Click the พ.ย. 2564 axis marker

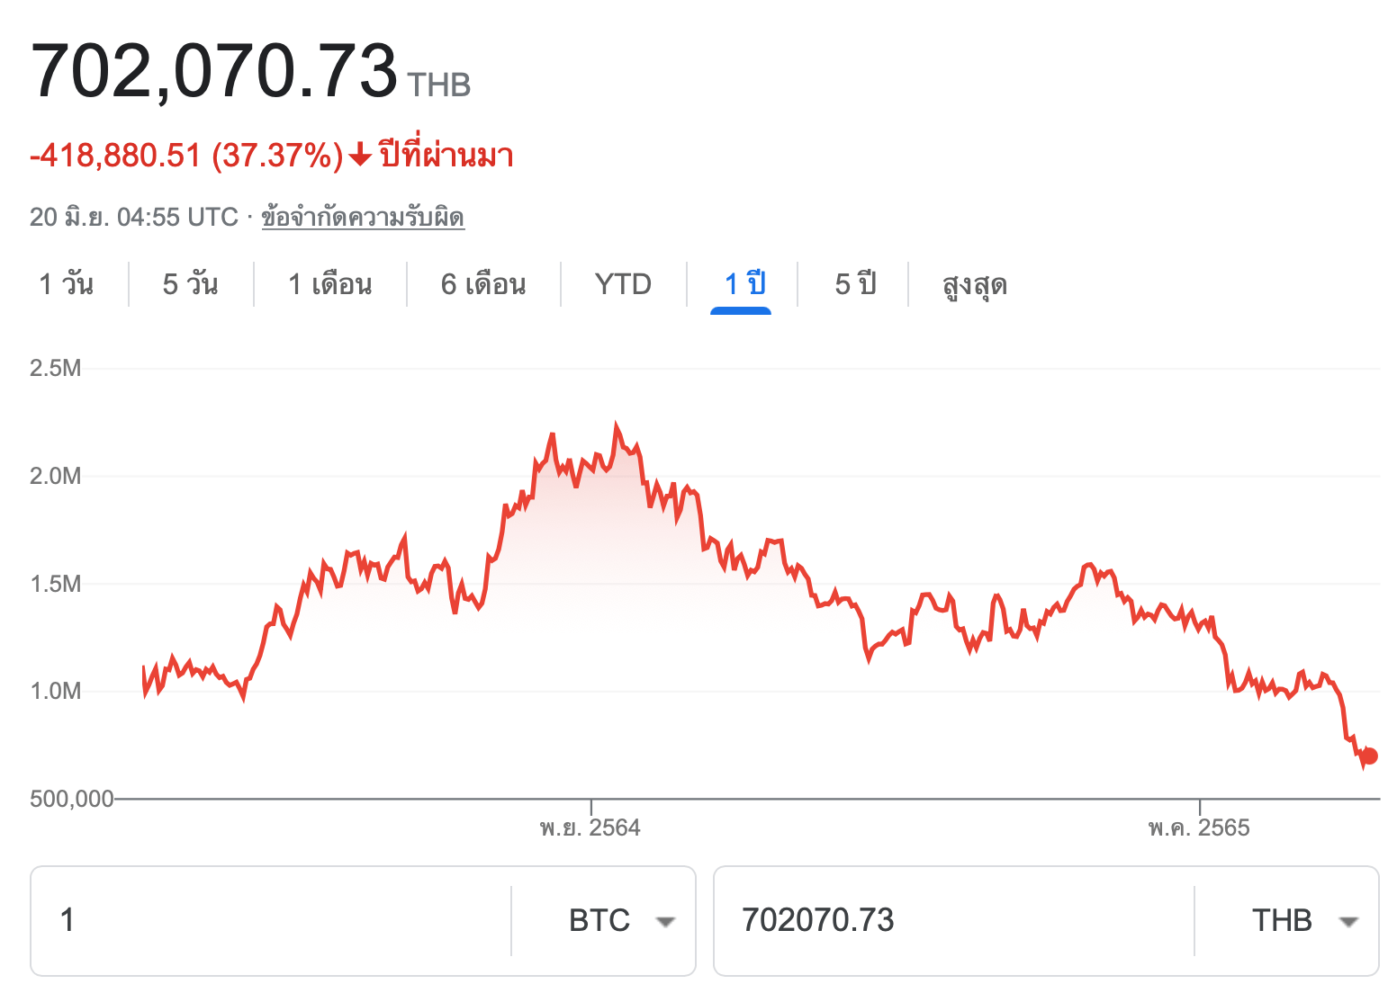tap(590, 827)
